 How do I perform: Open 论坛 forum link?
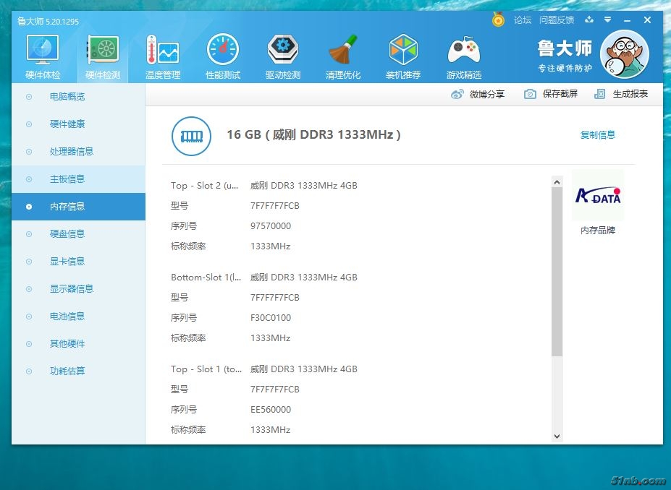pos(522,20)
